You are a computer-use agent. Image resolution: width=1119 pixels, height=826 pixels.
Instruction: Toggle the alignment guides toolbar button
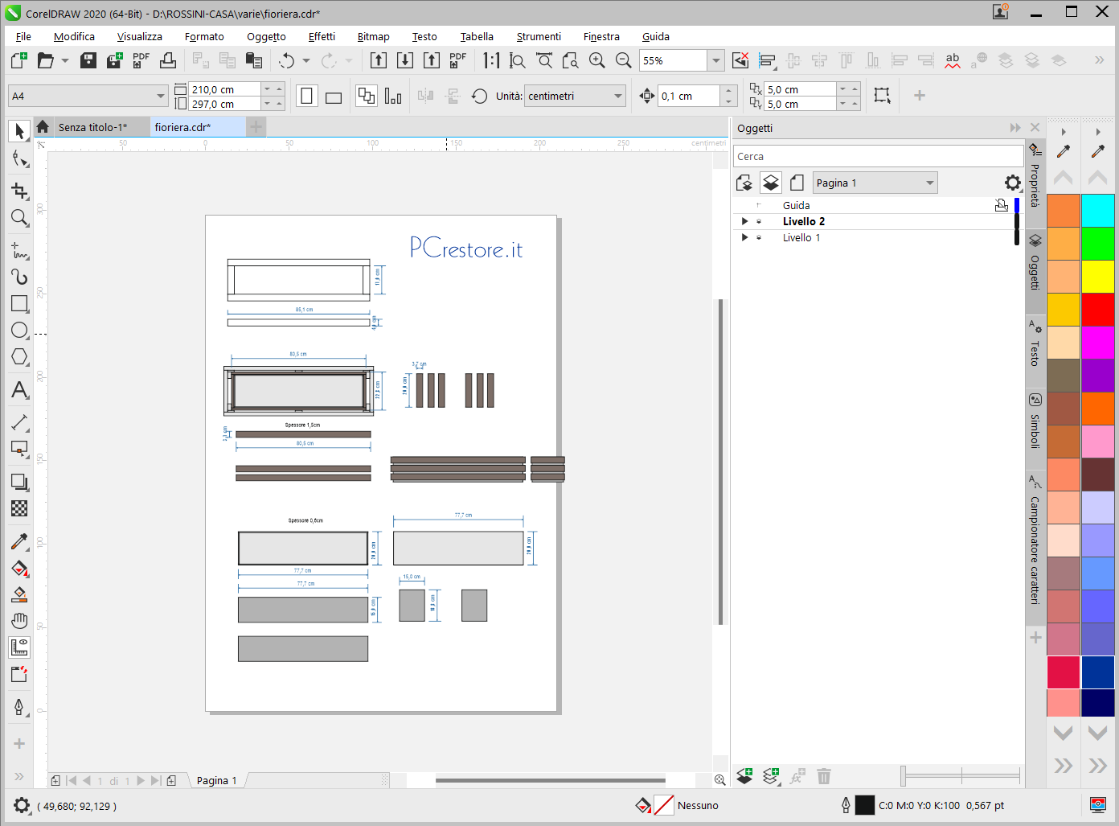click(767, 60)
